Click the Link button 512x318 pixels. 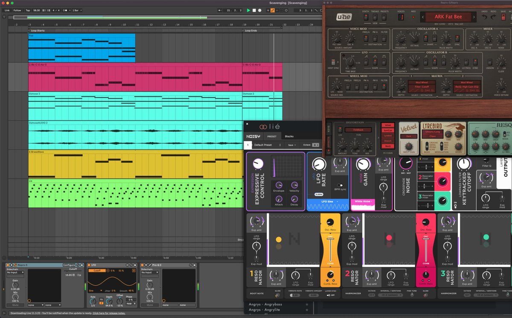tap(7, 10)
